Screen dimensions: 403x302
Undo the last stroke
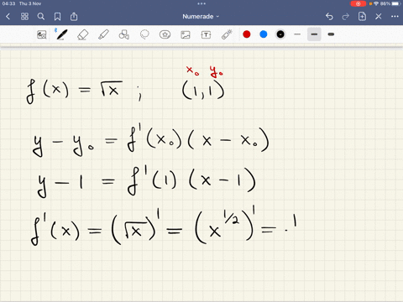point(329,17)
